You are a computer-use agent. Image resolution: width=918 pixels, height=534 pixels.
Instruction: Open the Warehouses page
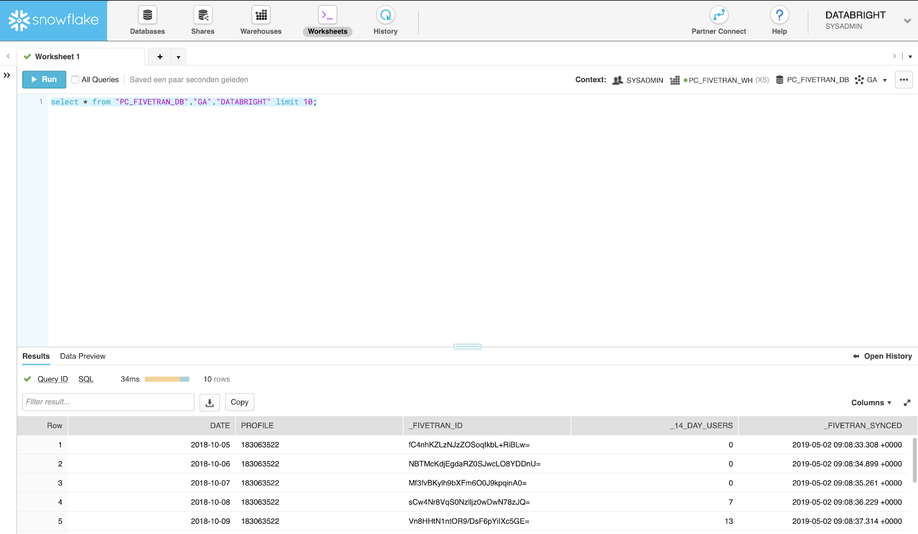[x=261, y=21]
